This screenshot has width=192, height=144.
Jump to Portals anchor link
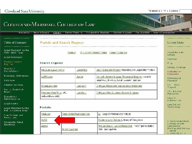pos(72,53)
